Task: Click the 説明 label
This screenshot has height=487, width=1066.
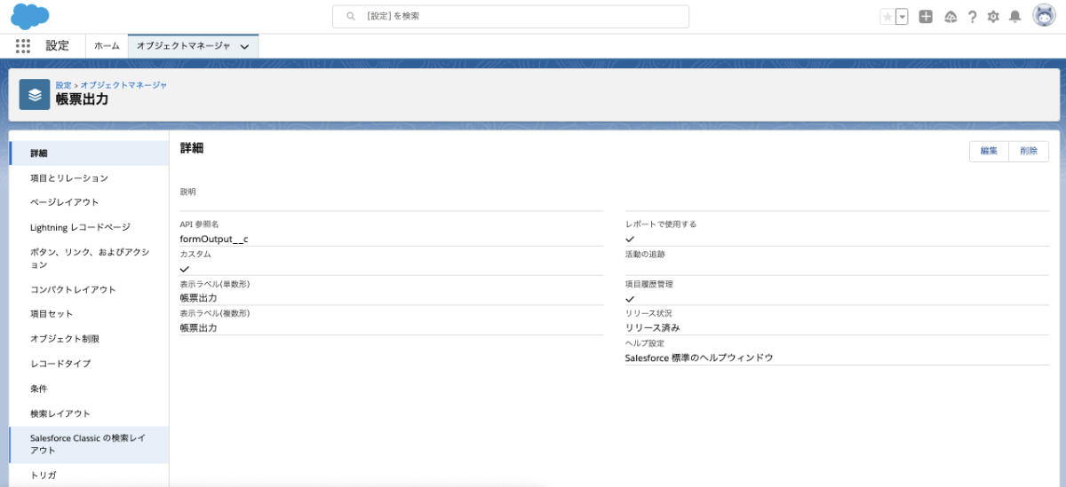Action: [188, 192]
